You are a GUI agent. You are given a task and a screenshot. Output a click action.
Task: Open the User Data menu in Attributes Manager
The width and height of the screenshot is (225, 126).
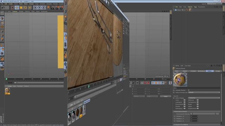tap(187, 66)
